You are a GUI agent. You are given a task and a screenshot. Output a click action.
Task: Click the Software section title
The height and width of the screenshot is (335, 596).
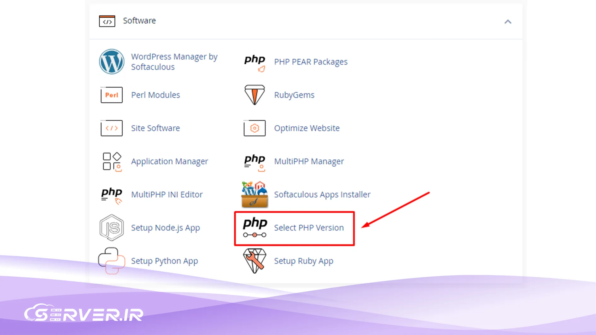pos(139,20)
